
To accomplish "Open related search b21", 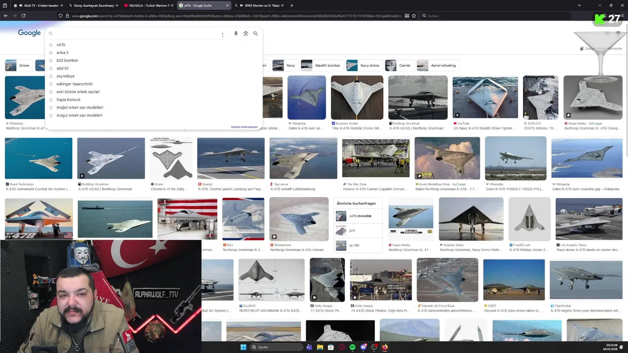I will [x=358, y=230].
